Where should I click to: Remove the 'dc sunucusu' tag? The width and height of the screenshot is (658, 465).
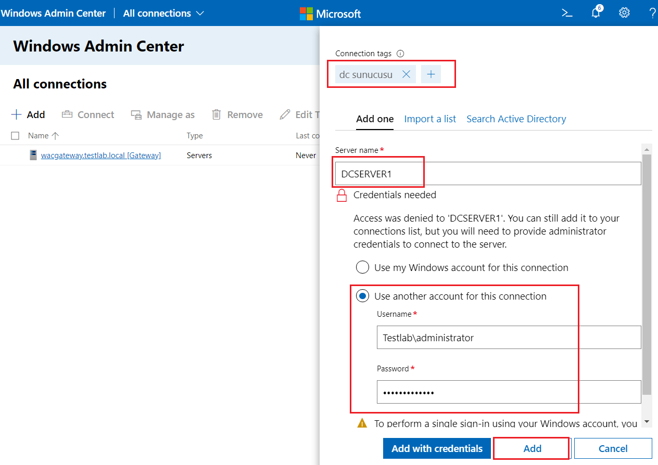[407, 74]
